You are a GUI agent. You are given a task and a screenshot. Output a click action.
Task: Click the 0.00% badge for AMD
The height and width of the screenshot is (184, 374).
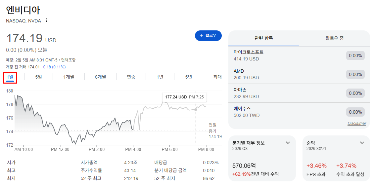coord(355,75)
